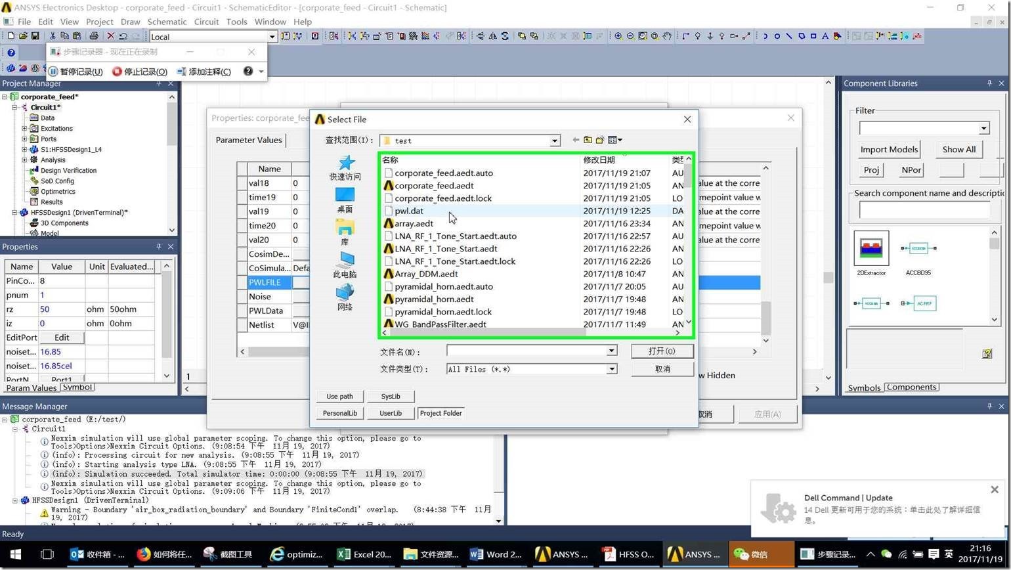Click the 取消 cancel button in Select File
1011x570 pixels.
[662, 369]
